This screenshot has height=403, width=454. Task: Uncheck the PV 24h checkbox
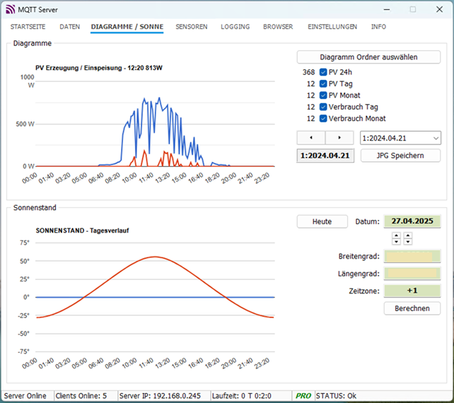tap(323, 72)
